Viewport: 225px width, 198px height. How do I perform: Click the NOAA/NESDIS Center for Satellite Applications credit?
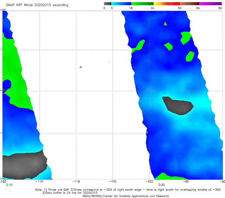(x=126, y=196)
